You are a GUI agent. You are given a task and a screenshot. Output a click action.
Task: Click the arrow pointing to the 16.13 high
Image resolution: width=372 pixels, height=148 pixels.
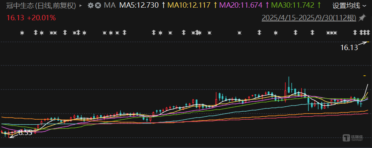tap(362, 44)
